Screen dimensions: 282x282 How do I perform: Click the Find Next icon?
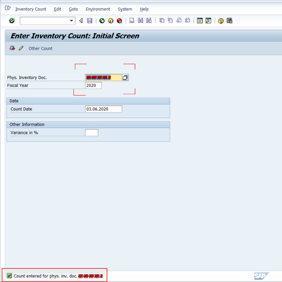(149, 21)
